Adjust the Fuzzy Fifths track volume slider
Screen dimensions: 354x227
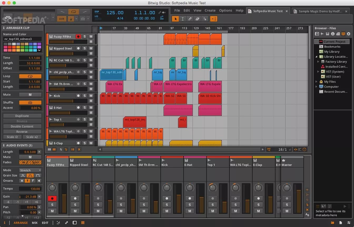click(x=68, y=42)
